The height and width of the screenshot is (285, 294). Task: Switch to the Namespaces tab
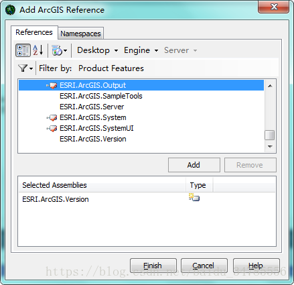pyautogui.click(x=80, y=34)
